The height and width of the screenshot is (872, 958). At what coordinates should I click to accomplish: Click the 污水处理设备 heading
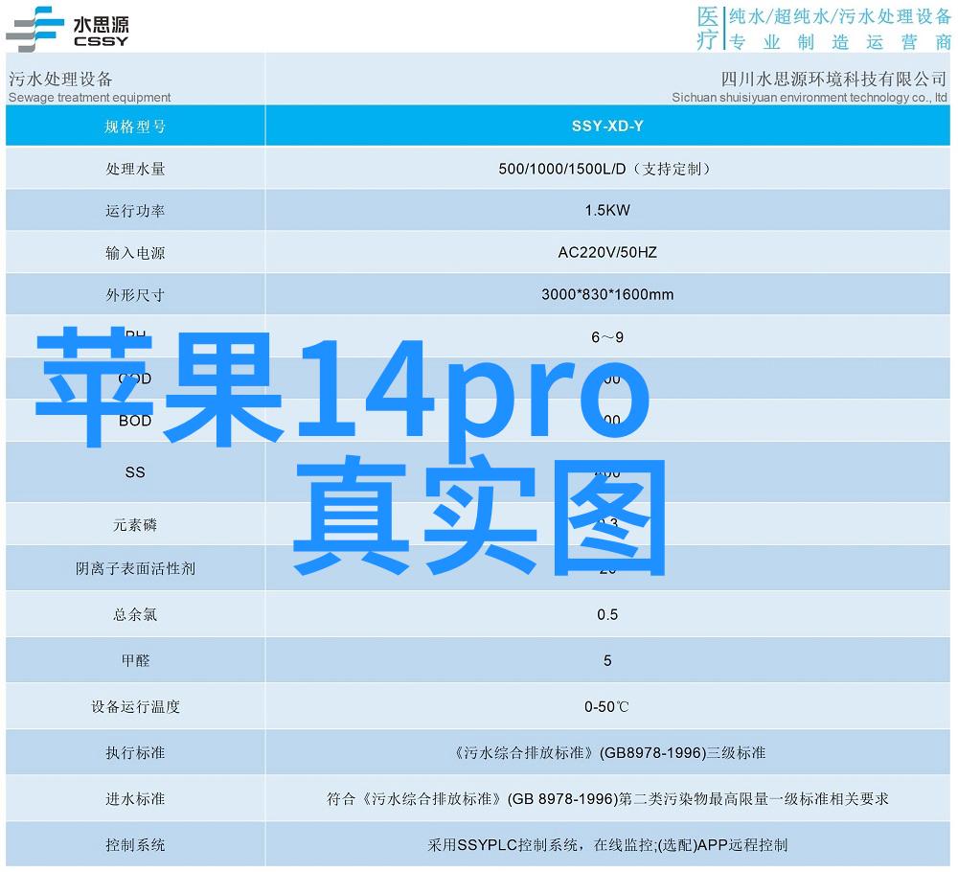point(60,79)
